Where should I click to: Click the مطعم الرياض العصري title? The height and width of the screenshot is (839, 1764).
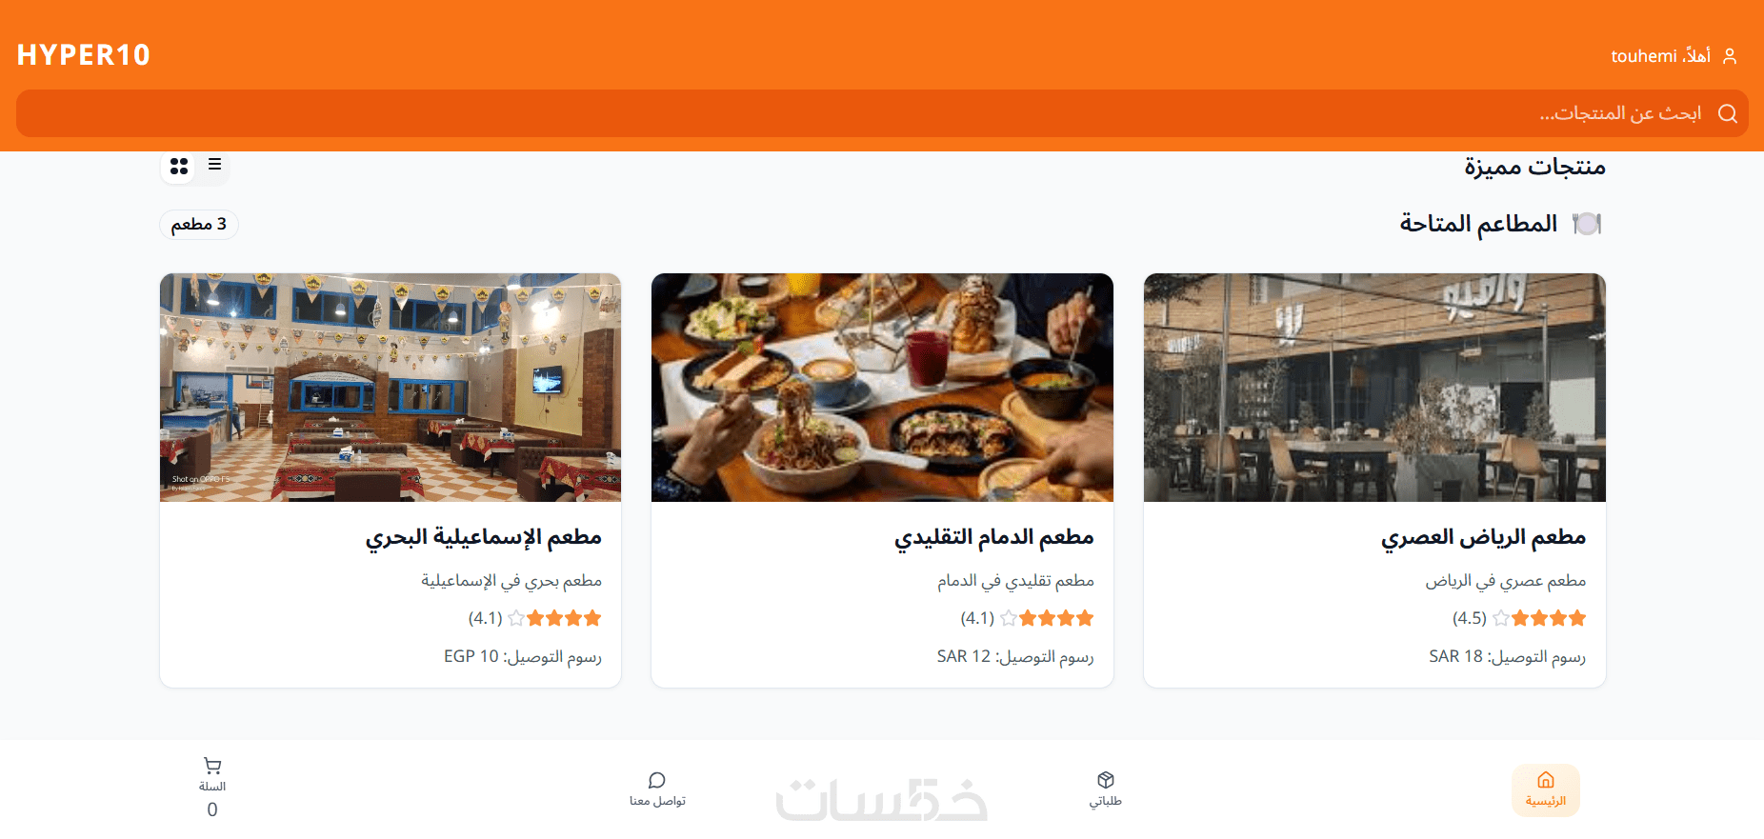pos(1484,538)
